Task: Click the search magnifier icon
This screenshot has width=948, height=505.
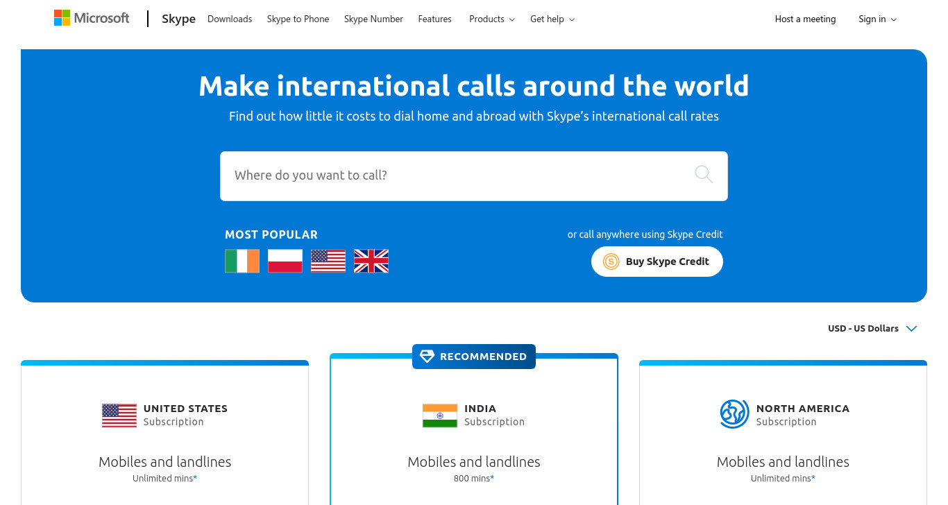Action: (704, 174)
